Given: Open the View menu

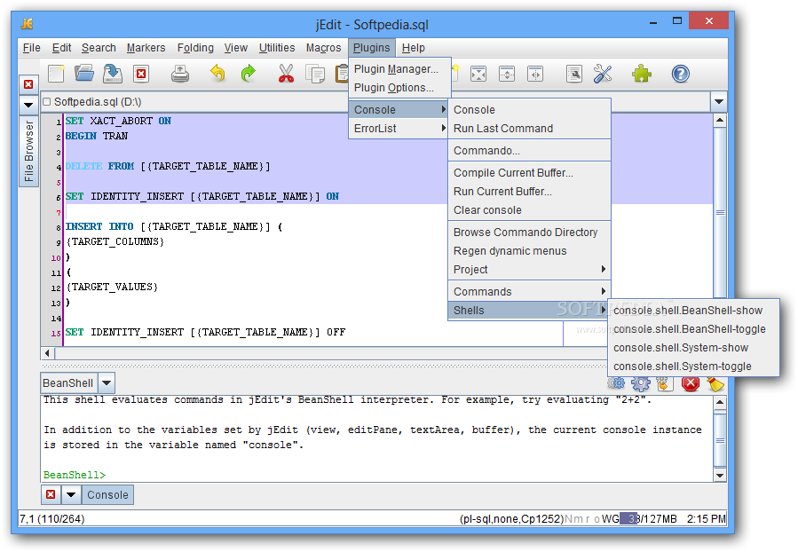Looking at the screenshot, I should [x=235, y=48].
